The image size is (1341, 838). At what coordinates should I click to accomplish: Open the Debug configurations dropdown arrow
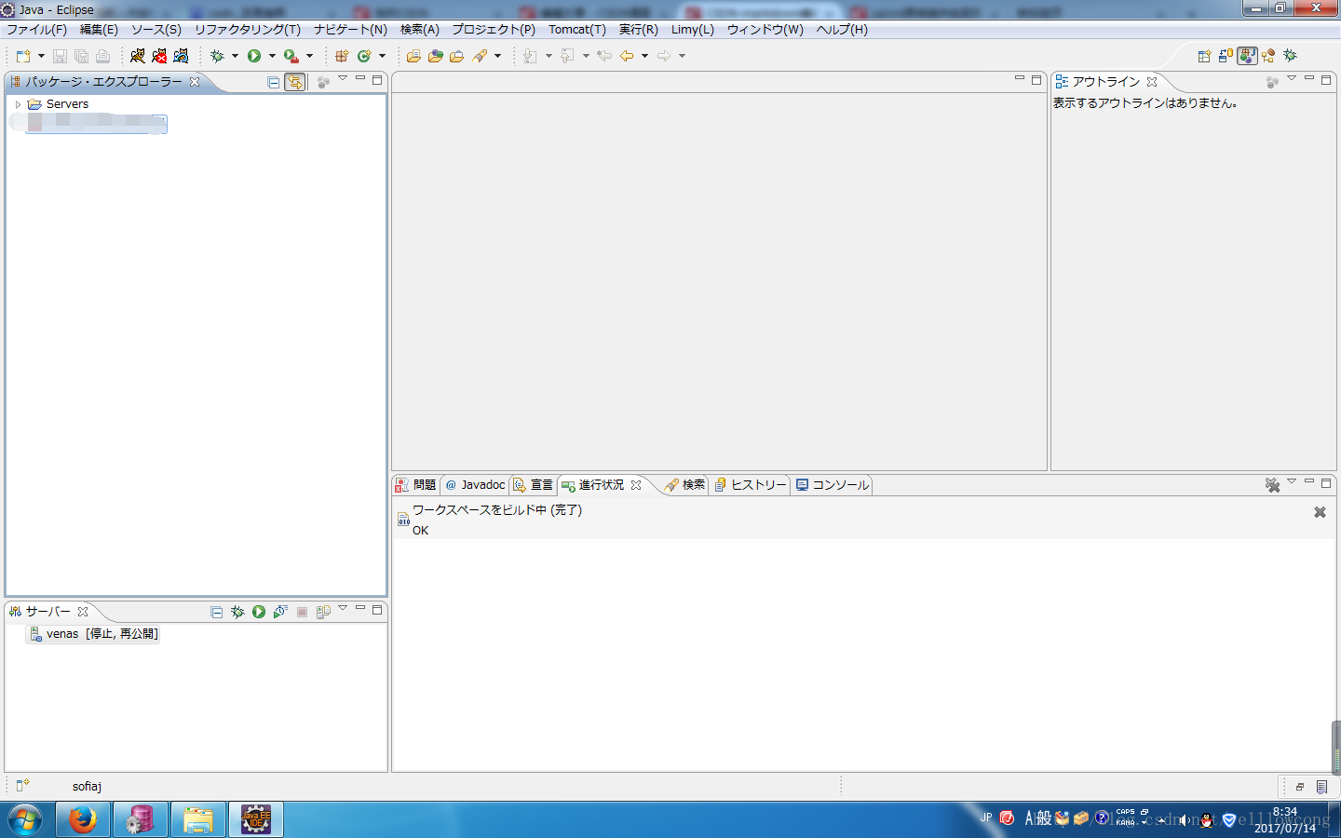(x=235, y=56)
